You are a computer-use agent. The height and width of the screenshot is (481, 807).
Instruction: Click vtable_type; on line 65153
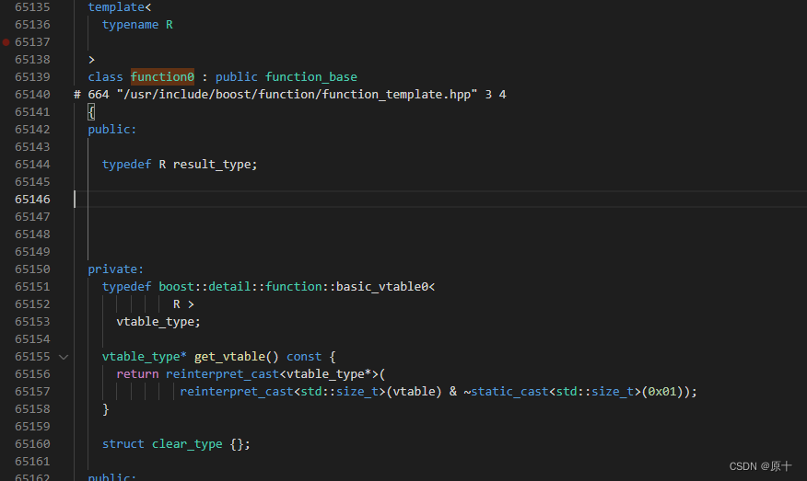coord(158,322)
